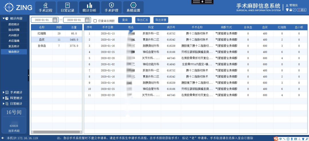Click the 16号间 room label
309x141 pixels.
pos(14,112)
